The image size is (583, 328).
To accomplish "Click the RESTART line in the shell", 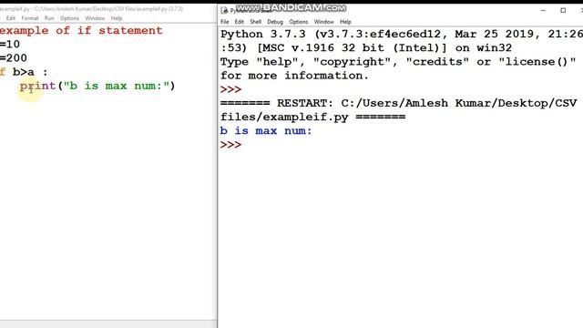I will pos(398,103).
